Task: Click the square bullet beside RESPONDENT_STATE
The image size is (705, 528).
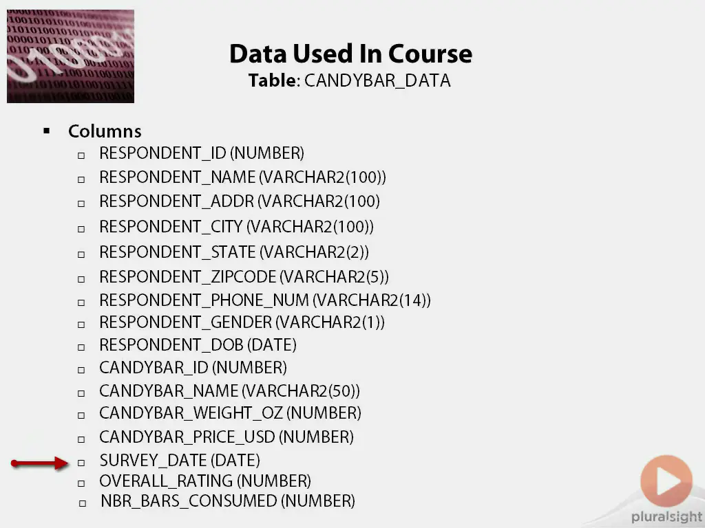Action: 81,254
